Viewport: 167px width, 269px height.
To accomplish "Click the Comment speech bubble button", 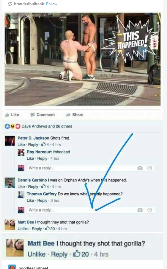I will 42,115.
